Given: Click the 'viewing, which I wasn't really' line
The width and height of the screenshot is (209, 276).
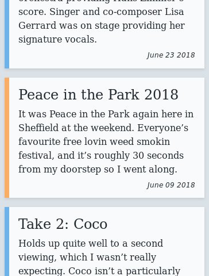Looking at the screenshot, I should click(87, 257).
